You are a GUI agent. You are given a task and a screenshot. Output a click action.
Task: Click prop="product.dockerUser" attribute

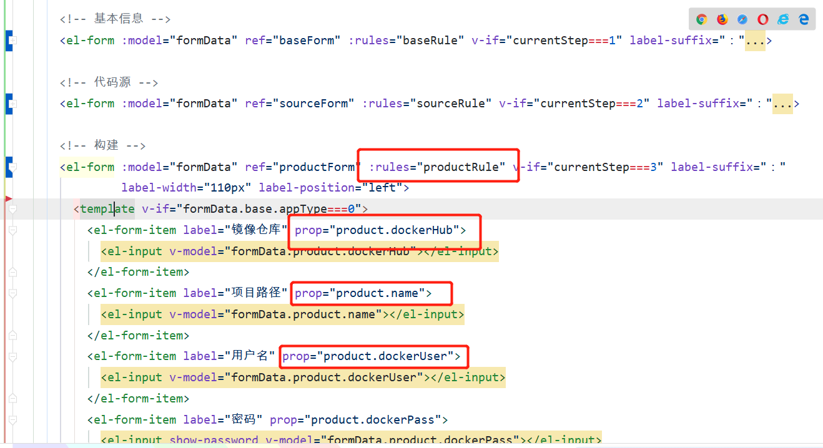pos(368,356)
